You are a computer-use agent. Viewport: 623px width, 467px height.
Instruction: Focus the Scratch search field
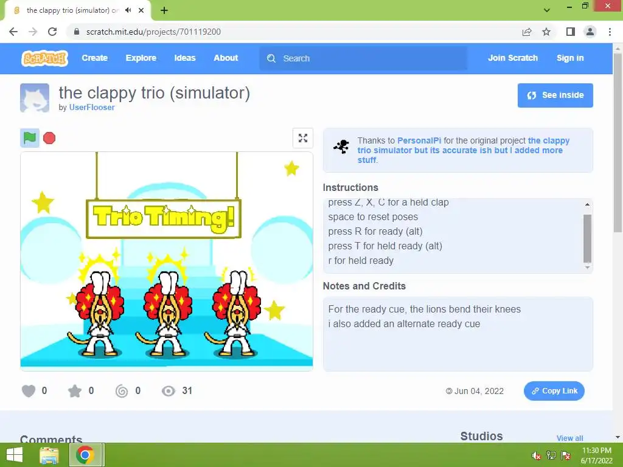point(364,58)
